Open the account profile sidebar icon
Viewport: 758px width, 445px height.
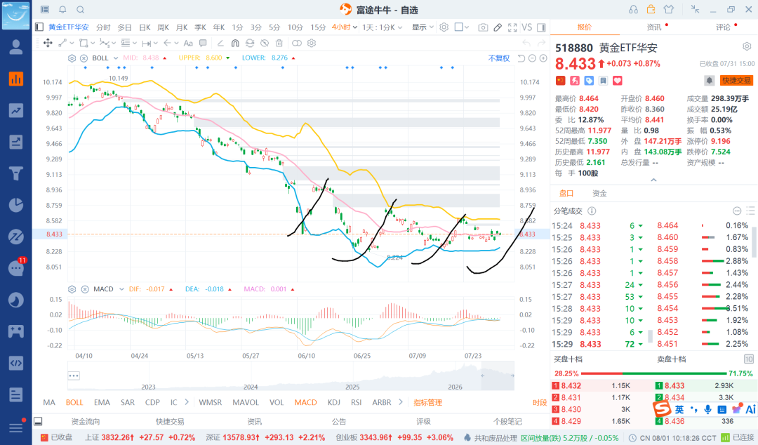pos(16,47)
